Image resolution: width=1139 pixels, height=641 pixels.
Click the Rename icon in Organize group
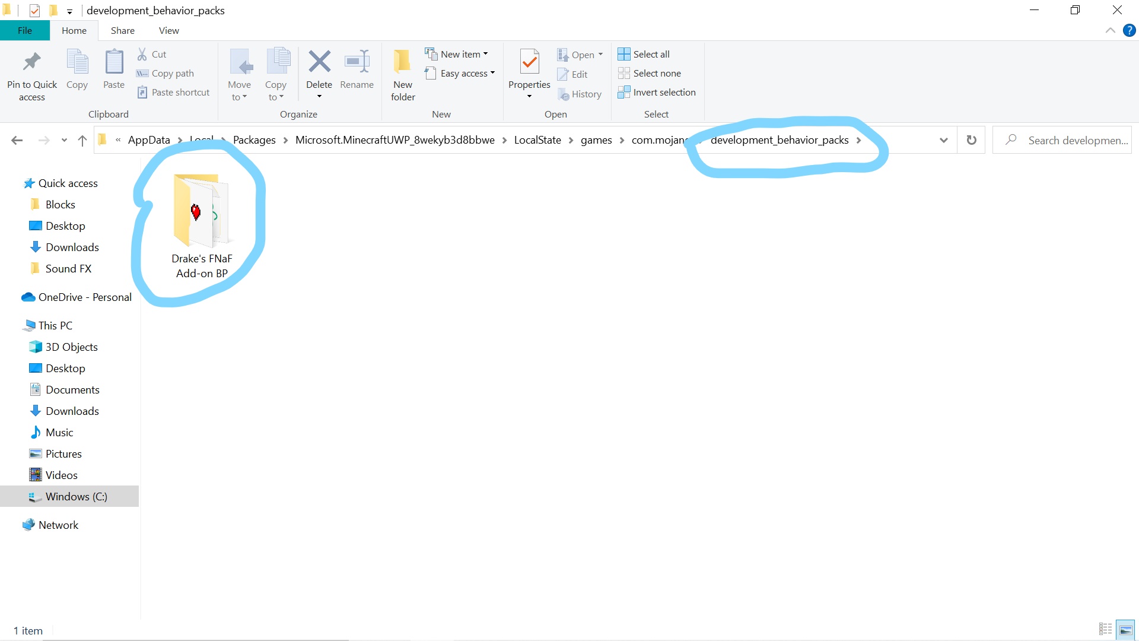pyautogui.click(x=357, y=62)
